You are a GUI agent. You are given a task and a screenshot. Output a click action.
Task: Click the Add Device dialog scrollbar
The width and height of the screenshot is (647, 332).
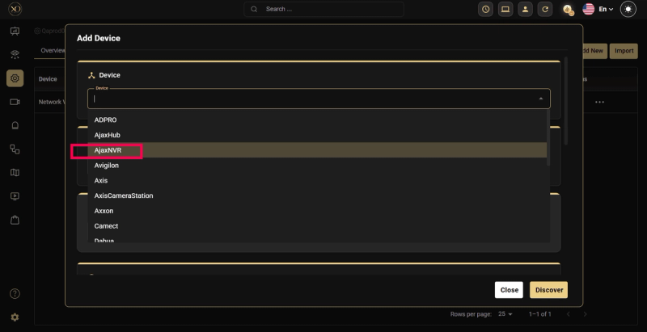[x=565, y=101]
